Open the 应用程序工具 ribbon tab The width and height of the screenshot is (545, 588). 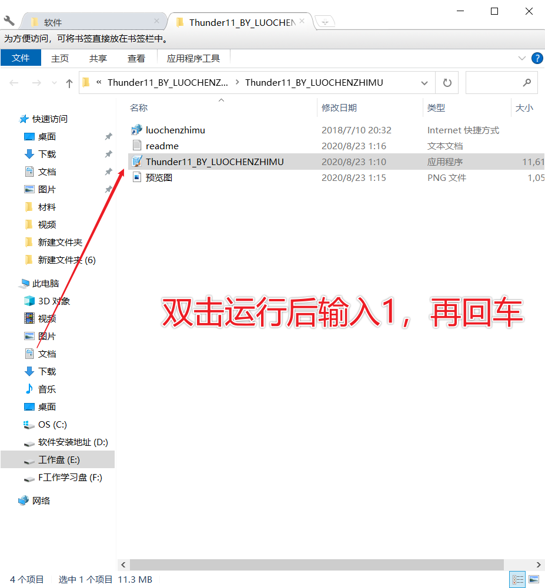pyautogui.click(x=193, y=59)
